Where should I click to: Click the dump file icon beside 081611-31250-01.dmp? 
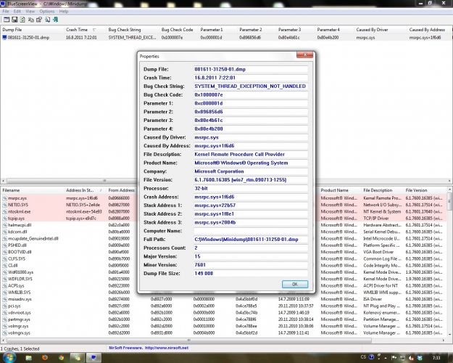tap(4, 37)
